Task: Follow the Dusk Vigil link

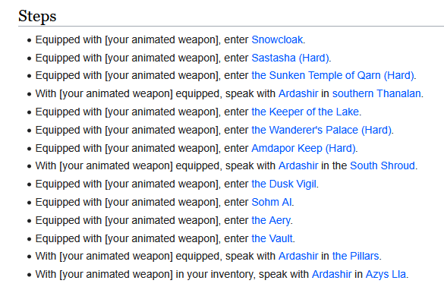Action: 284,184
